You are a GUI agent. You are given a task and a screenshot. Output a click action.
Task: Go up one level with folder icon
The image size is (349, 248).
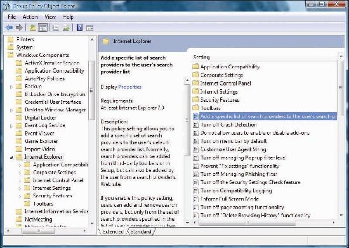click(33, 28)
